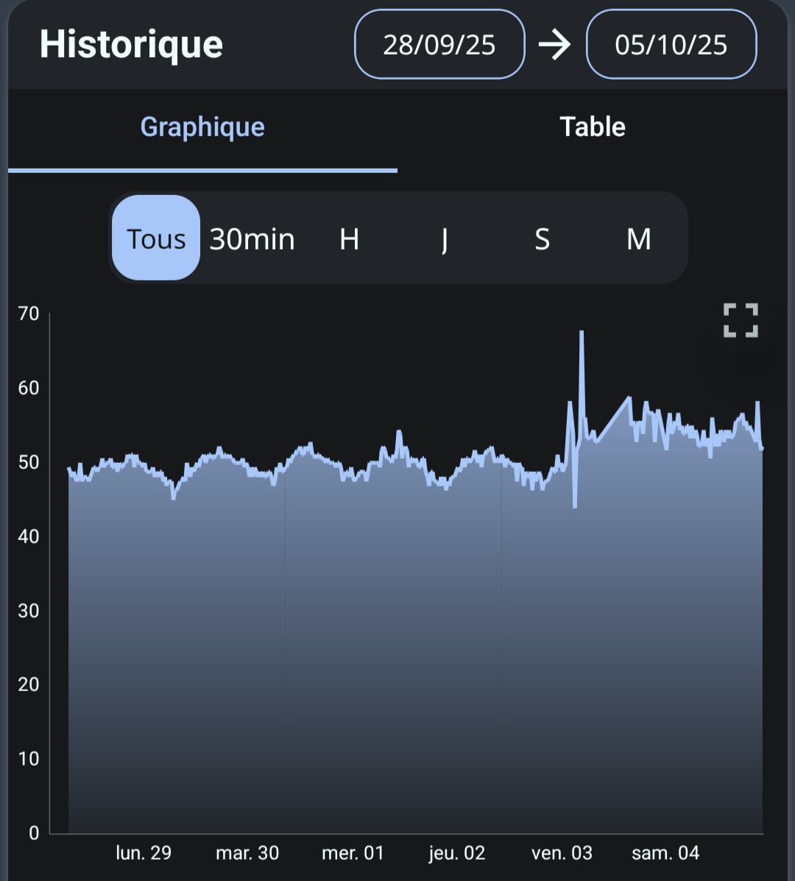
Task: Click the tallest spike on the chart
Action: click(x=582, y=333)
